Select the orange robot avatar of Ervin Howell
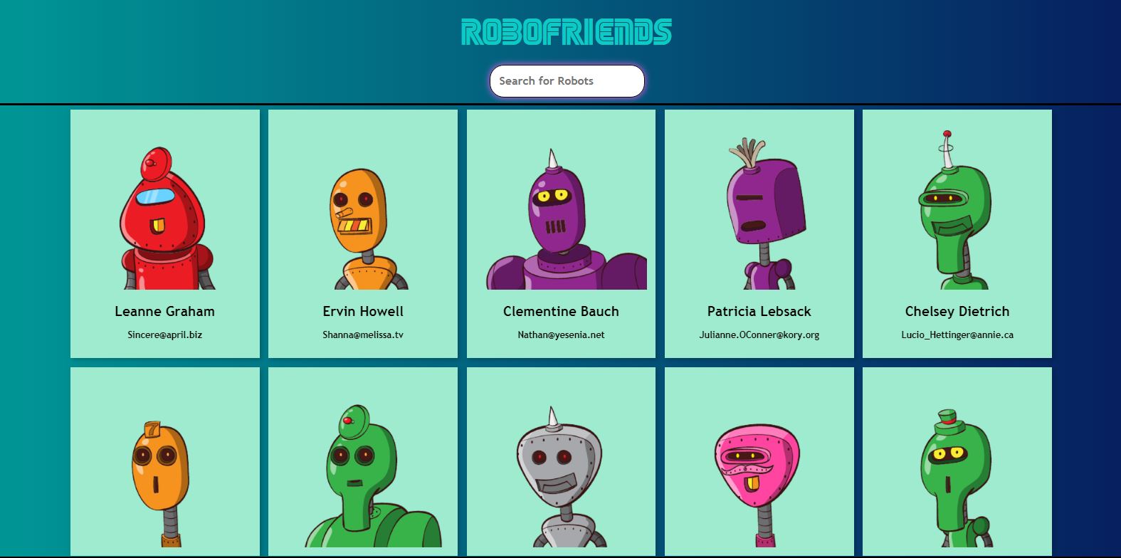Viewport: 1121px width, 558px height. [363, 228]
